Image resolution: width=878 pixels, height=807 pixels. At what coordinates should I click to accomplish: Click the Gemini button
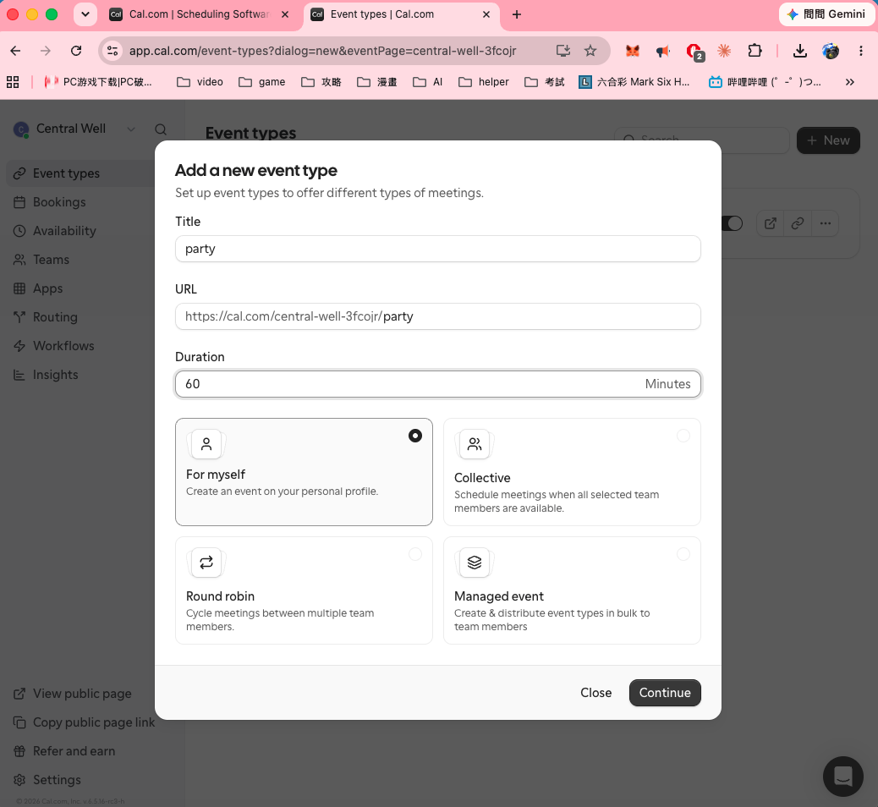826,14
